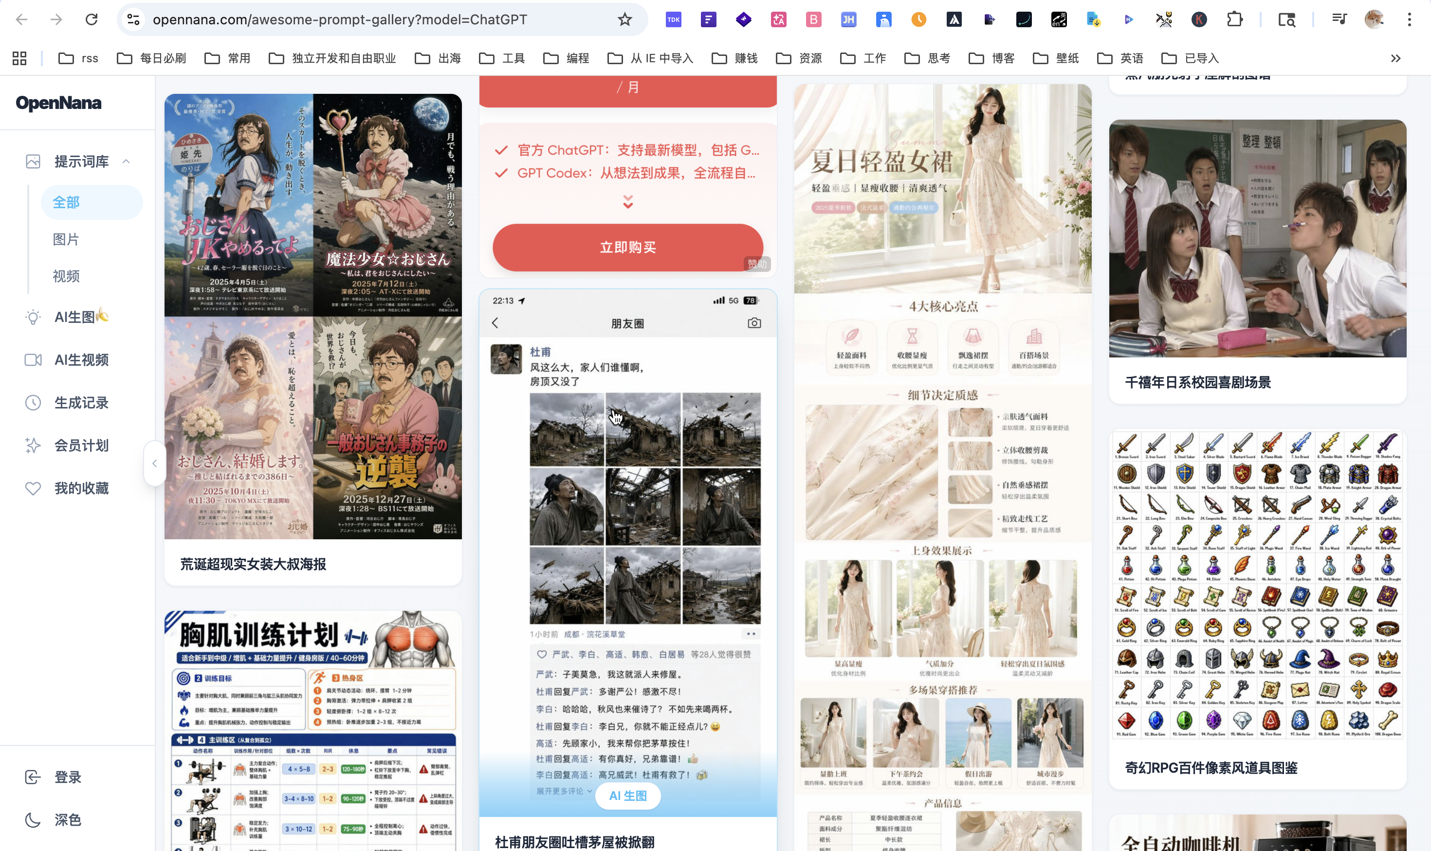
Task: Click the 登录 login icon
Action: click(x=33, y=777)
